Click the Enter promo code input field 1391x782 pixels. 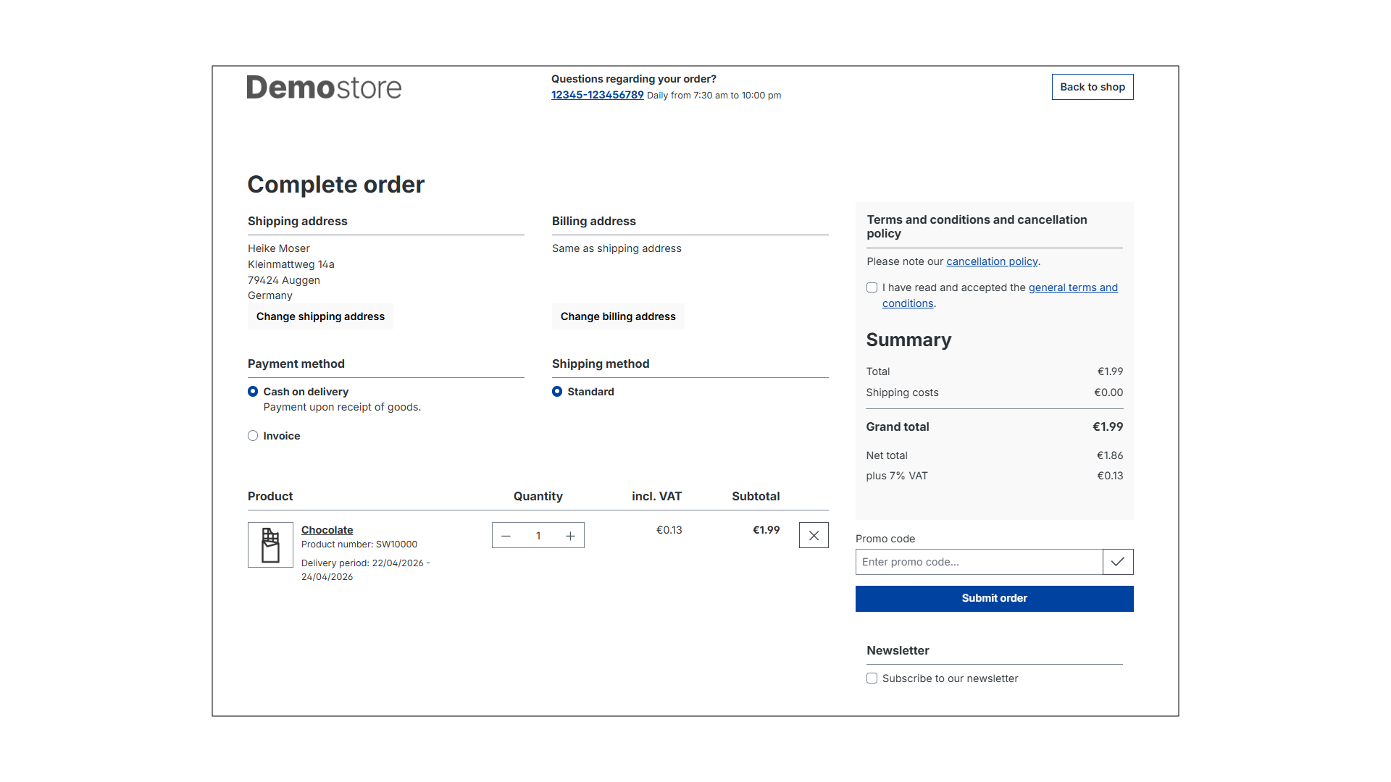[978, 561]
